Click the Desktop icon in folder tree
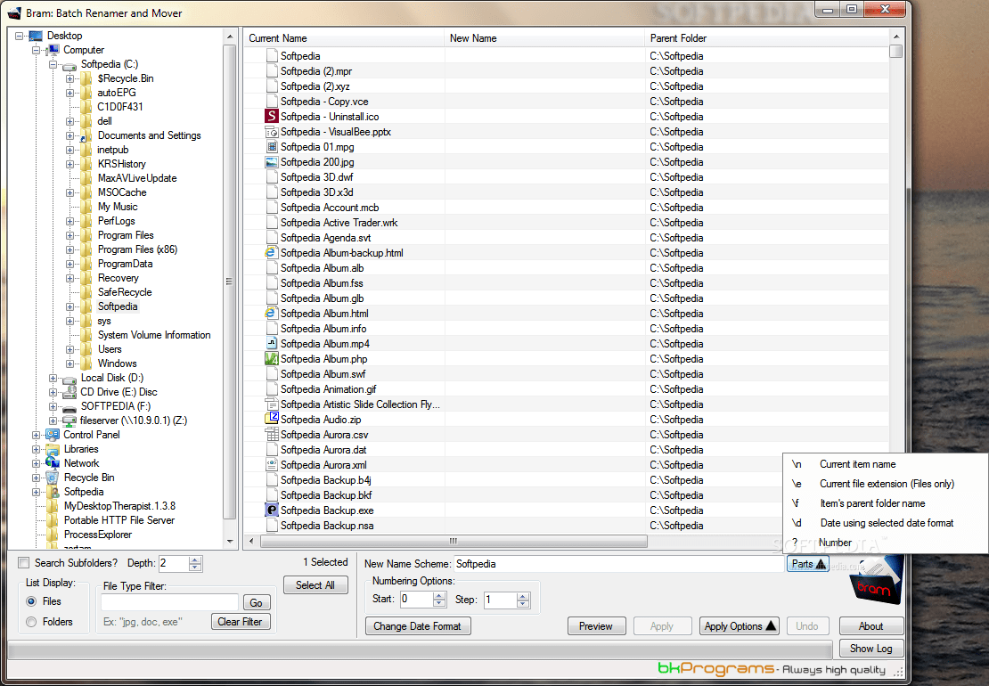This screenshot has height=686, width=989. pos(36,36)
